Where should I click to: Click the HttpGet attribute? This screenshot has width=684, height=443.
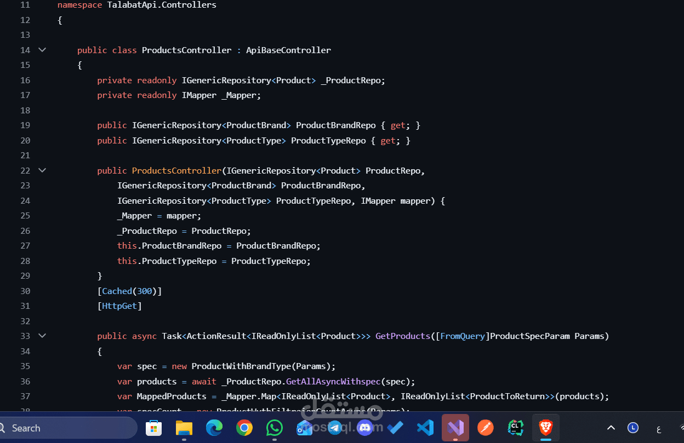(x=119, y=306)
